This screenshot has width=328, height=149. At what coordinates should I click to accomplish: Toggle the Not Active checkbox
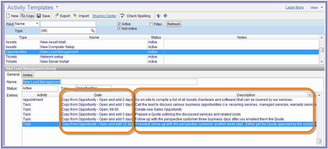(x=119, y=29)
